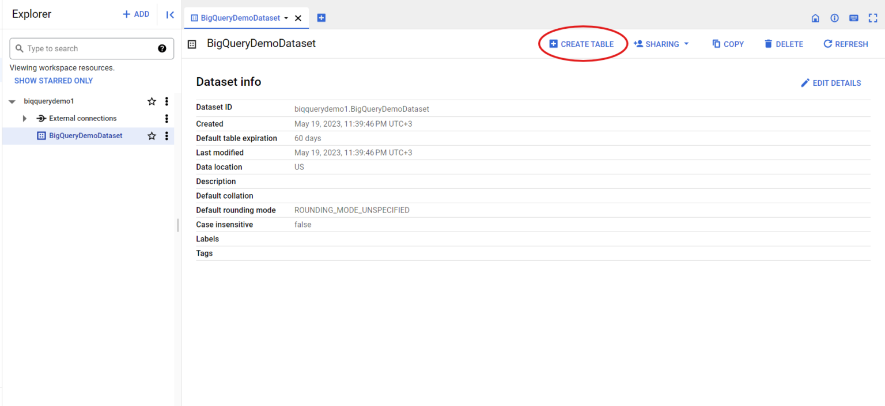Open the Sharing dropdown menu
The image size is (885, 406).
tap(661, 44)
